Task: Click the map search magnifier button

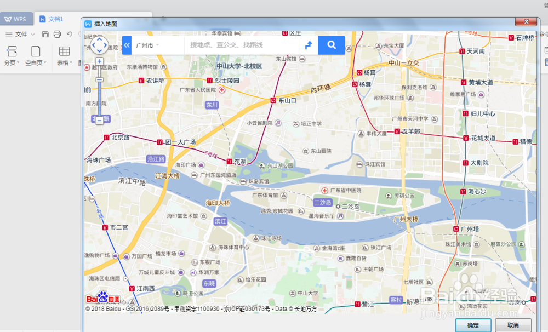Action: pyautogui.click(x=332, y=45)
